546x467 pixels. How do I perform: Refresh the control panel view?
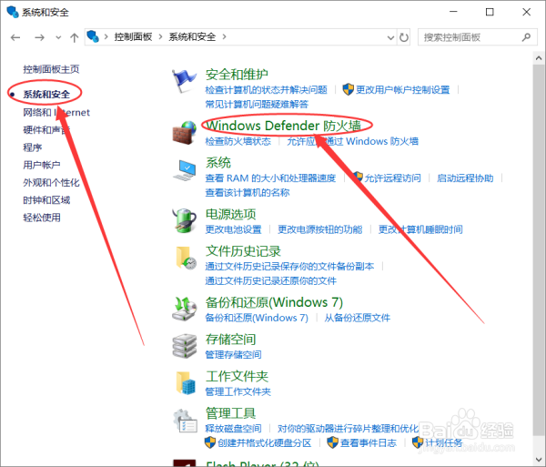point(403,37)
